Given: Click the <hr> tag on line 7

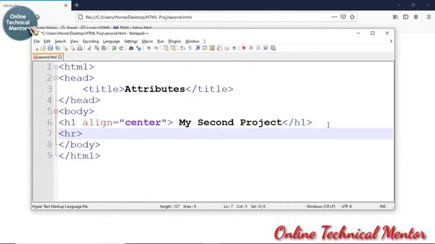Looking at the screenshot, I should [70, 134].
